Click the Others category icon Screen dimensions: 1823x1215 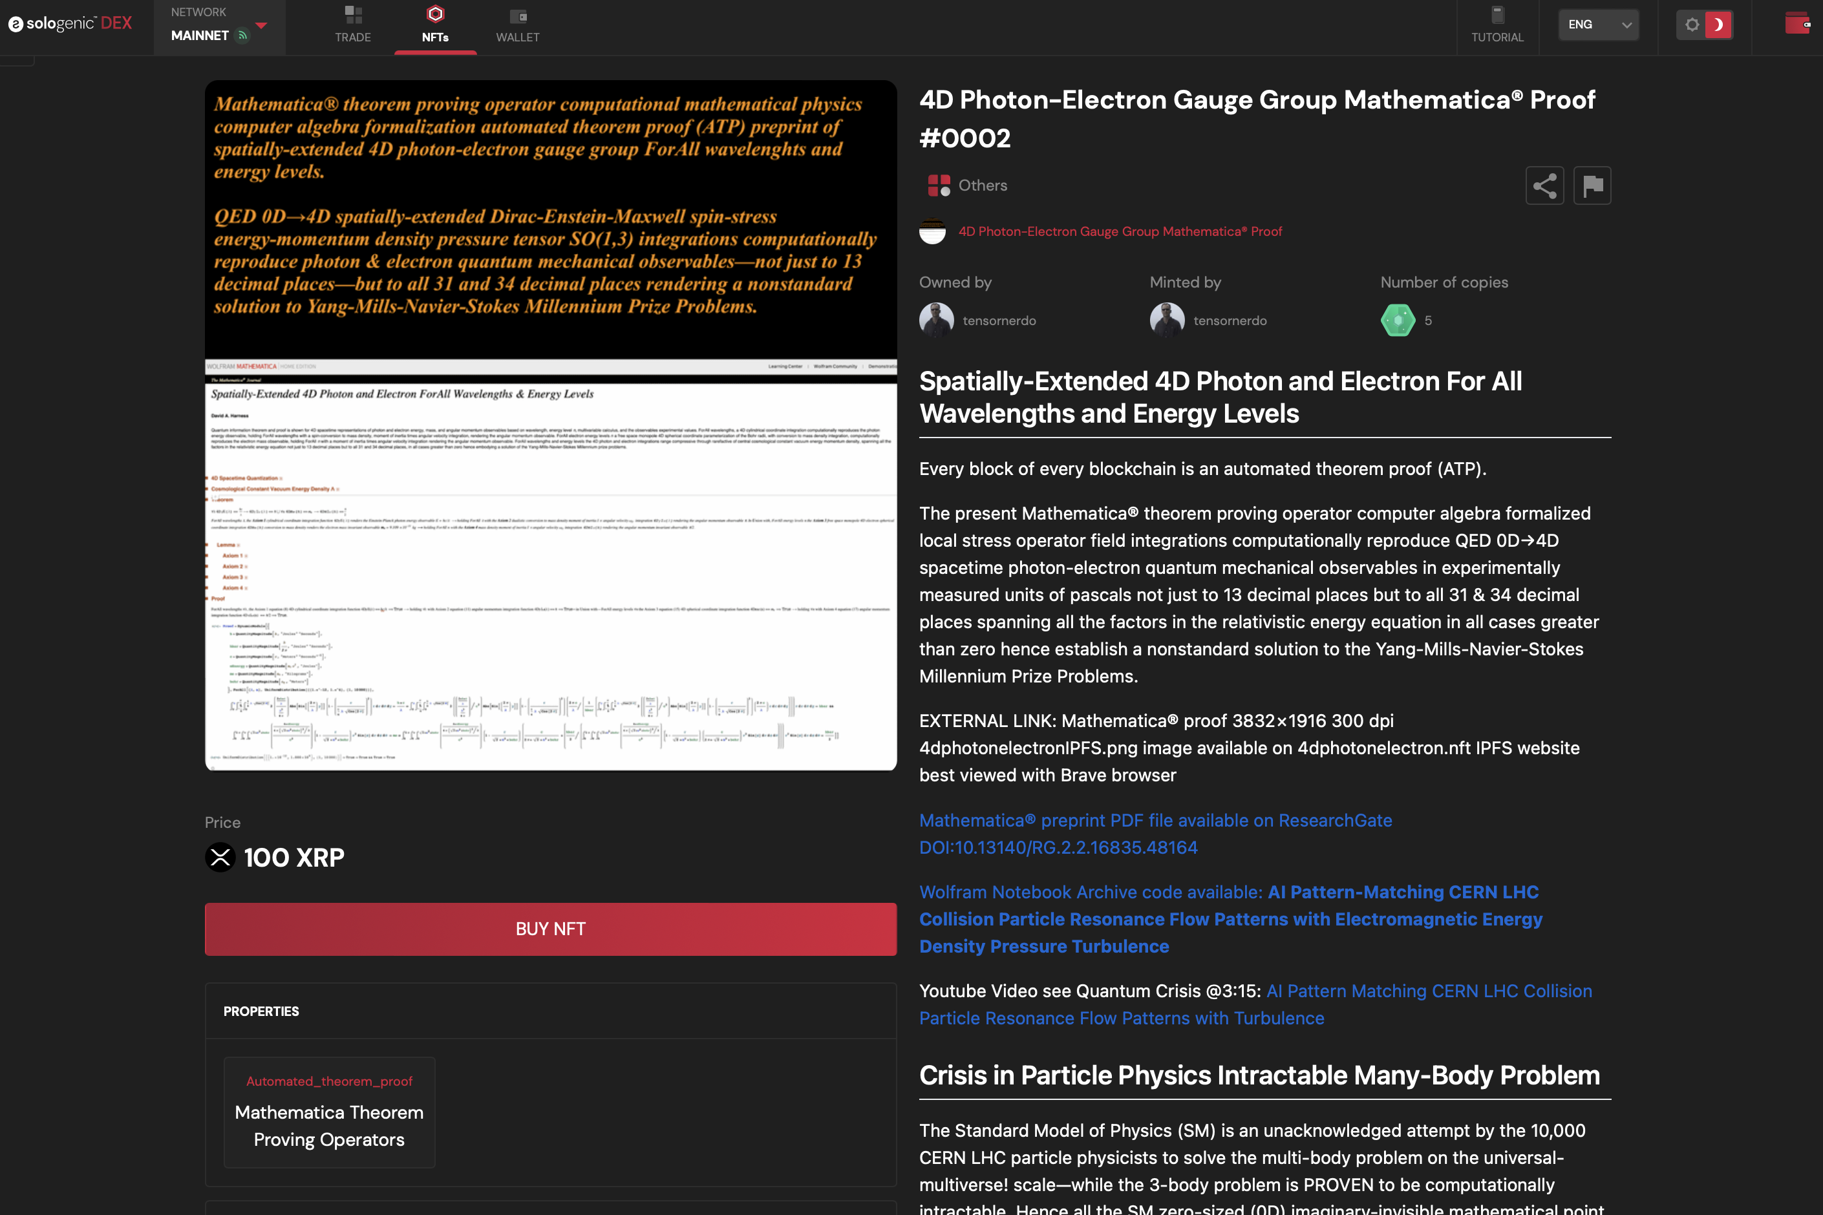click(939, 185)
